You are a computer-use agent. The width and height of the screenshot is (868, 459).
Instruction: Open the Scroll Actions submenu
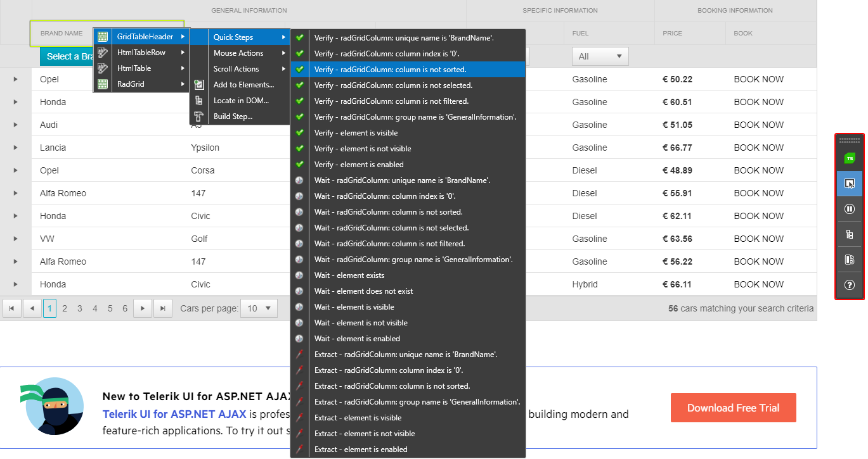point(240,69)
